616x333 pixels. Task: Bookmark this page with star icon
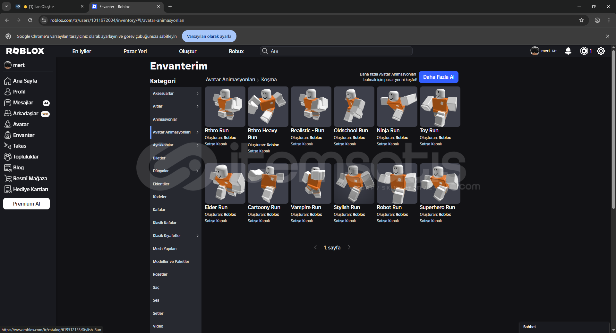581,20
